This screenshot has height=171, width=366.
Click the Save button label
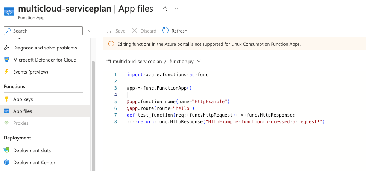coord(120,31)
